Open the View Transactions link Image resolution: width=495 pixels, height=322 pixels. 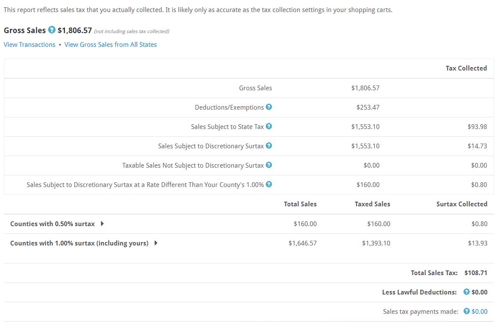tap(30, 45)
